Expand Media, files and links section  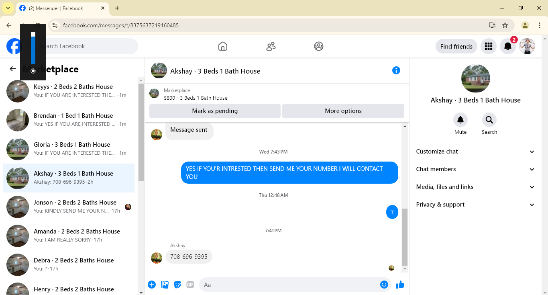click(475, 187)
